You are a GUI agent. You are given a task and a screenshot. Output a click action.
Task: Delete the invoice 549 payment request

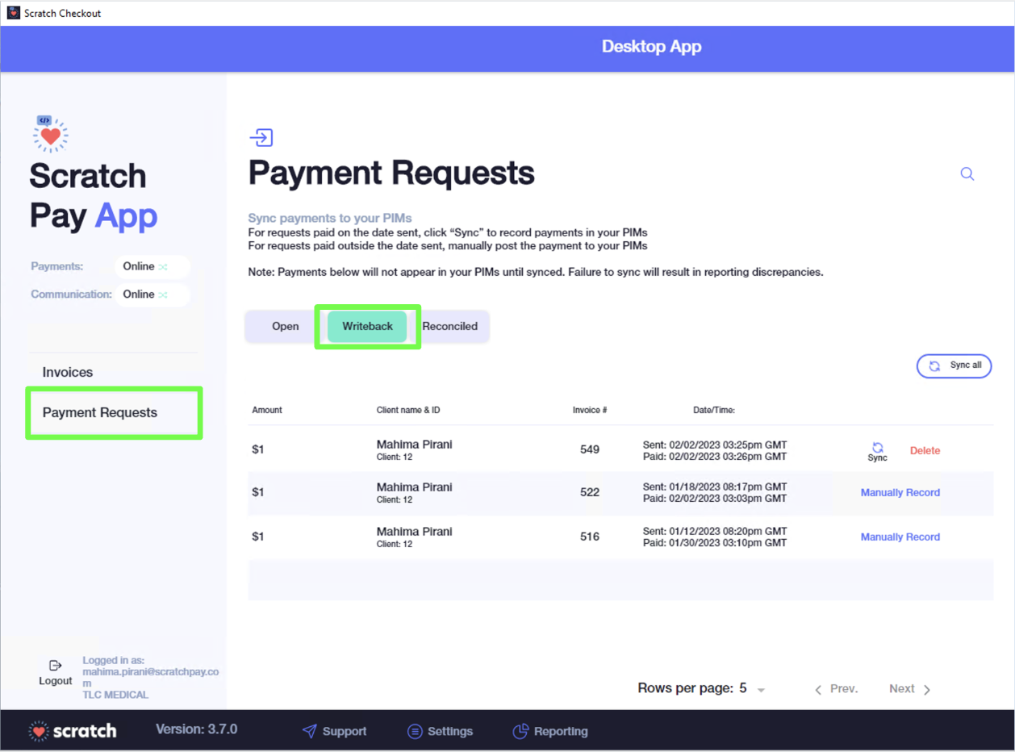pos(925,451)
